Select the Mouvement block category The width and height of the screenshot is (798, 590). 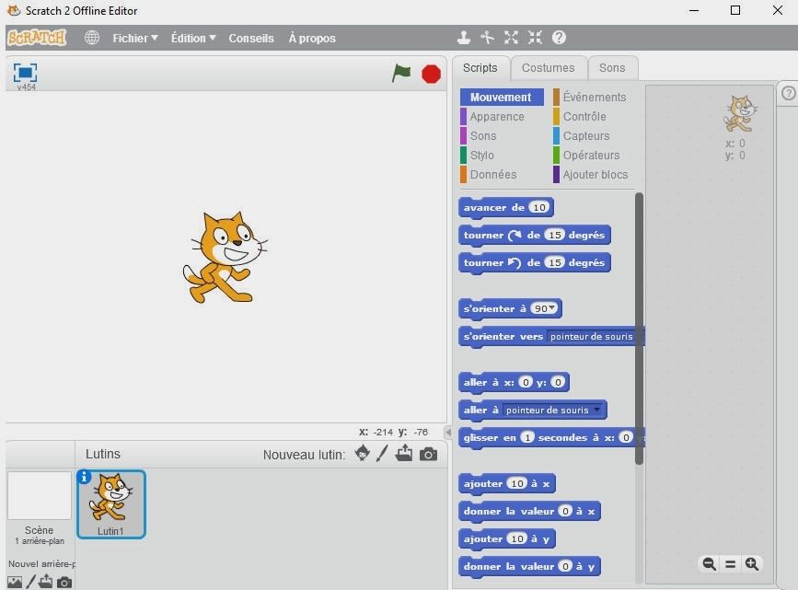coord(502,98)
